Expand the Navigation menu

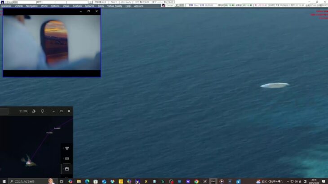pos(32,6)
